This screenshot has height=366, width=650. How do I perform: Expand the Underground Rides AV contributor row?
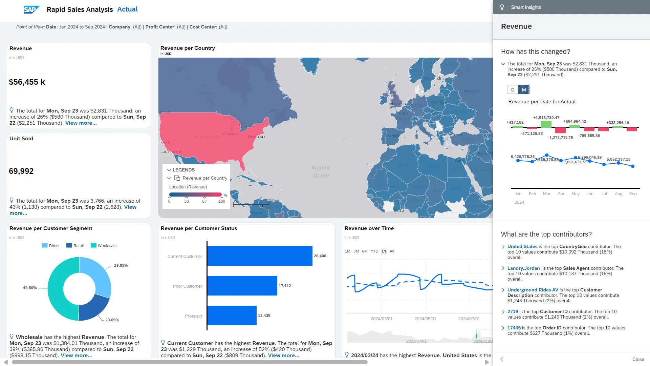pyautogui.click(x=503, y=290)
